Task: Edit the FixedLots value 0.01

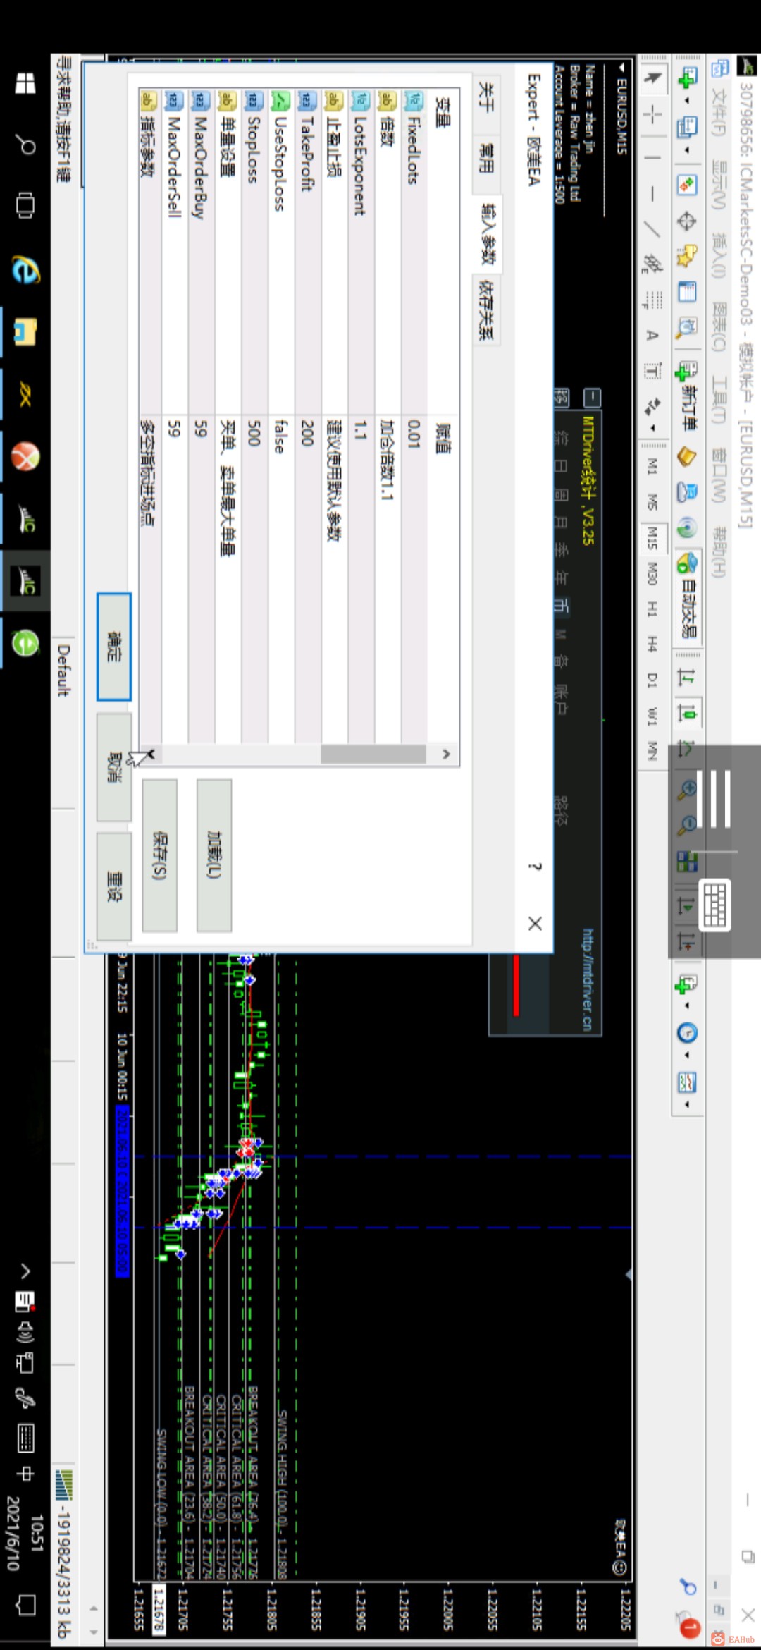Action: 414,578
